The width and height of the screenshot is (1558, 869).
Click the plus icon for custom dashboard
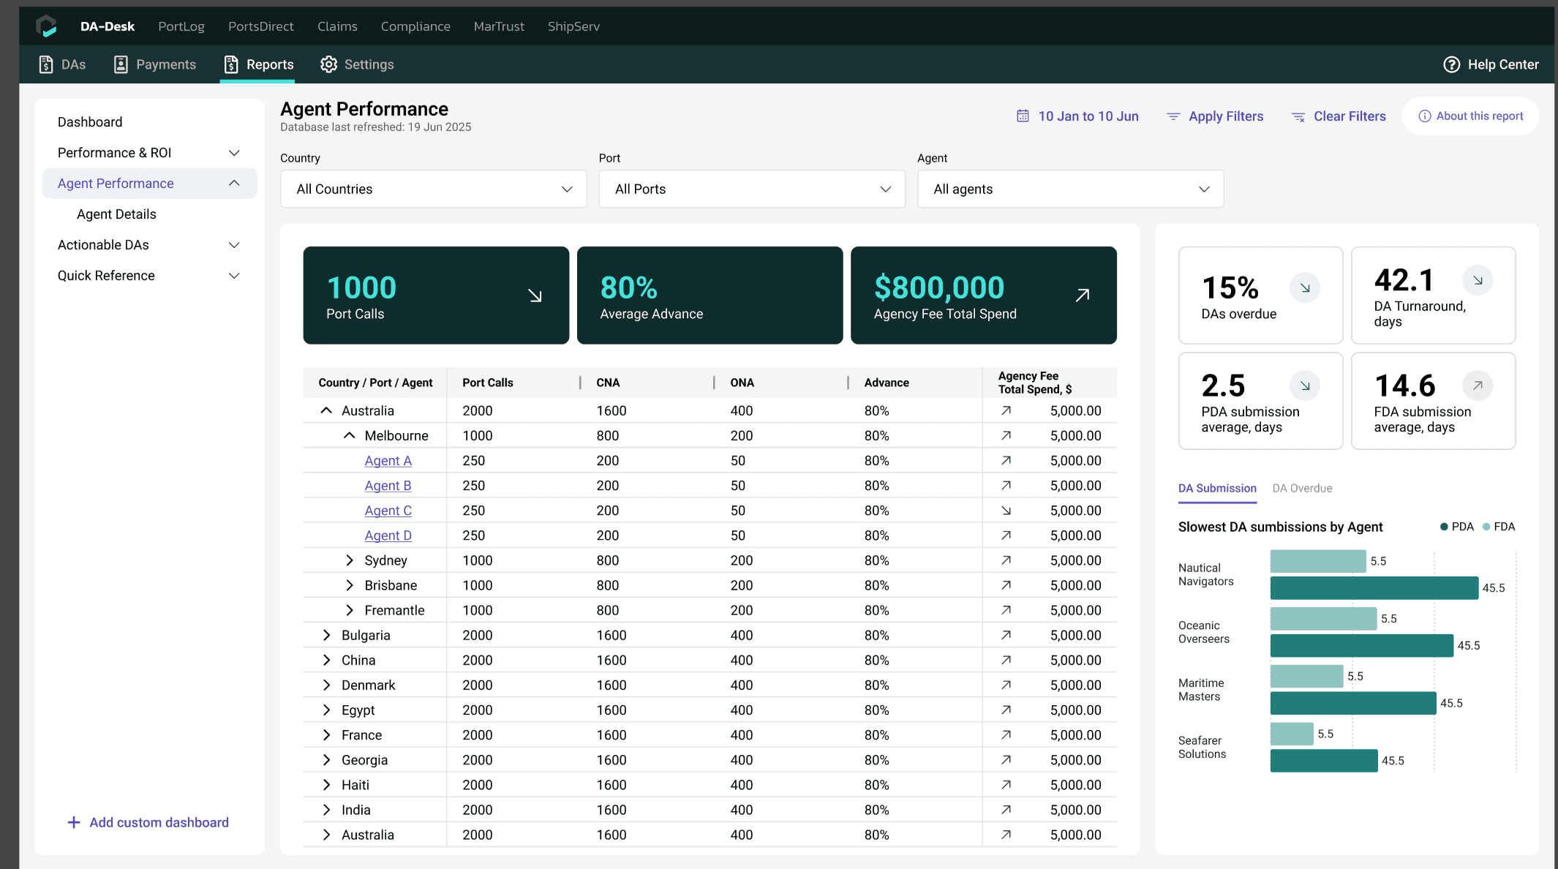pos(74,822)
